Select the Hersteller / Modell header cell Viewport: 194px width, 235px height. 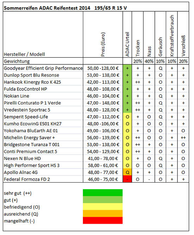(43, 34)
